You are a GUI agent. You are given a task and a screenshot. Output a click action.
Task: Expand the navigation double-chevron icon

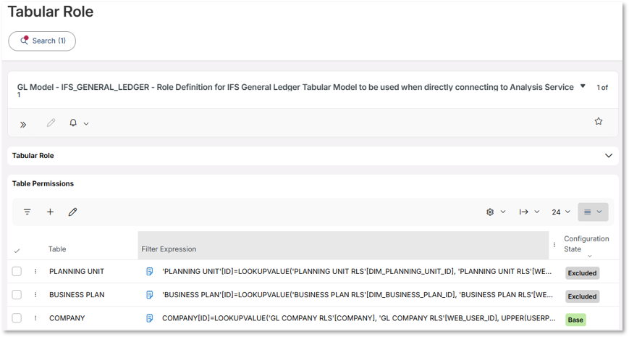[23, 125]
